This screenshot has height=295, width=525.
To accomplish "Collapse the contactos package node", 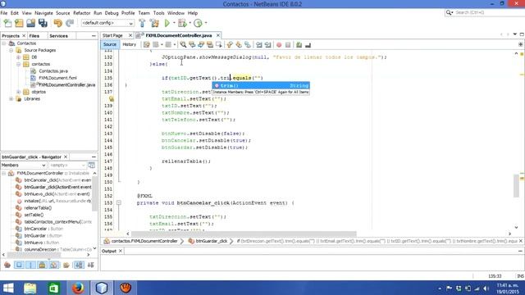I will pyautogui.click(x=18, y=64).
